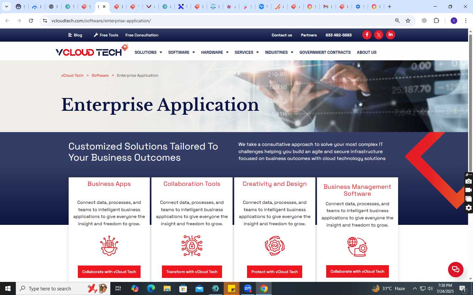Click vCloud Tech breadcrumb link
Viewport: 473px width, 295px height.
(x=72, y=75)
